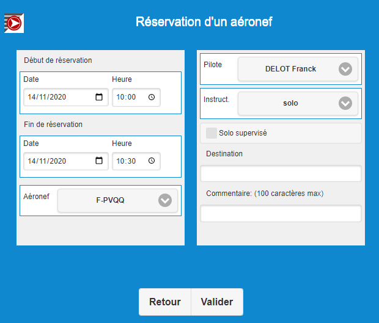Image resolution: width=379 pixels, height=323 pixels.
Task: Click the Pilote label
Action: pyautogui.click(x=213, y=65)
